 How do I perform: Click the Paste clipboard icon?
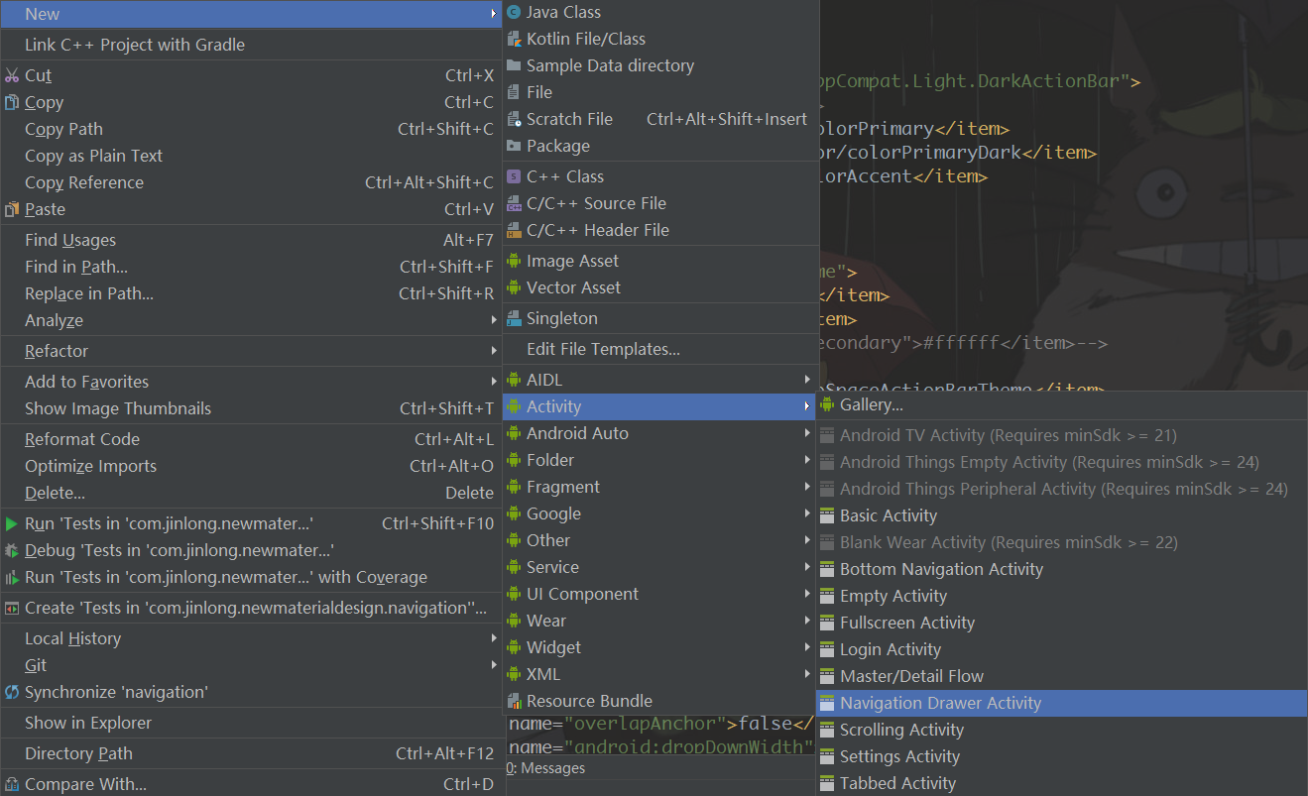(12, 209)
